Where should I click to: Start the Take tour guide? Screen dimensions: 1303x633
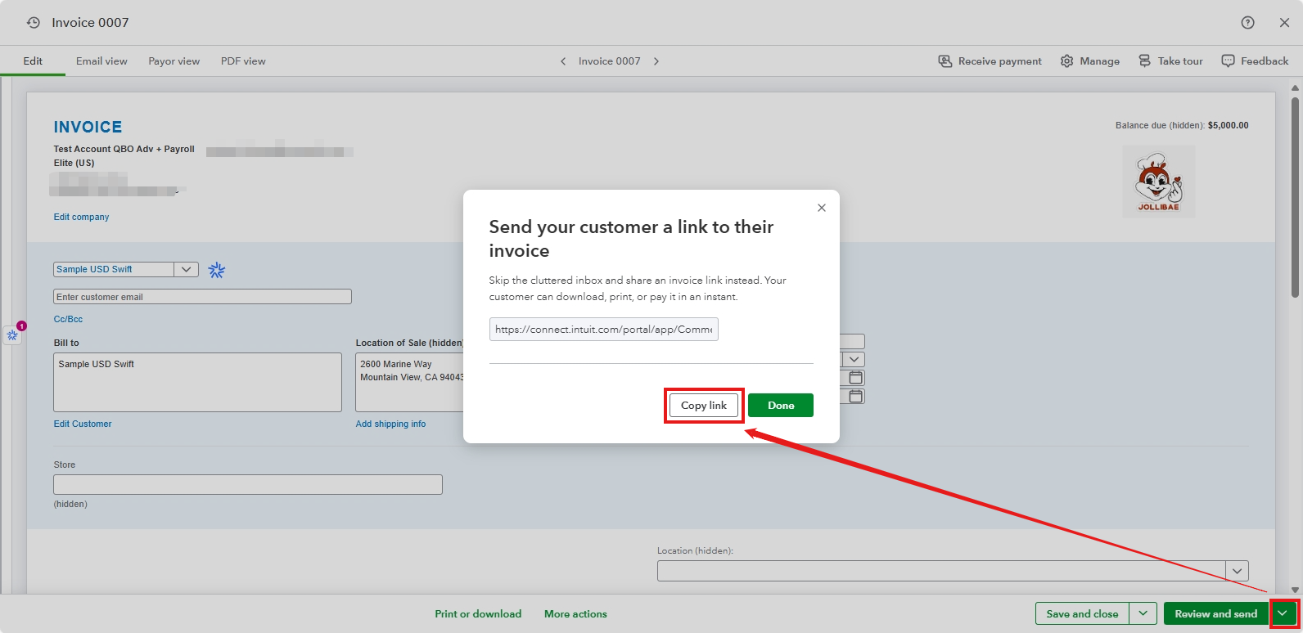pyautogui.click(x=1144, y=61)
